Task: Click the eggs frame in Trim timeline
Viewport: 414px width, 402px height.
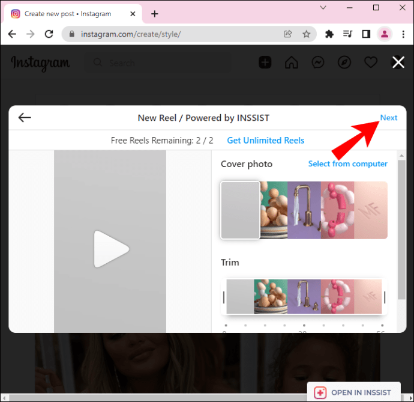Action: [x=271, y=296]
